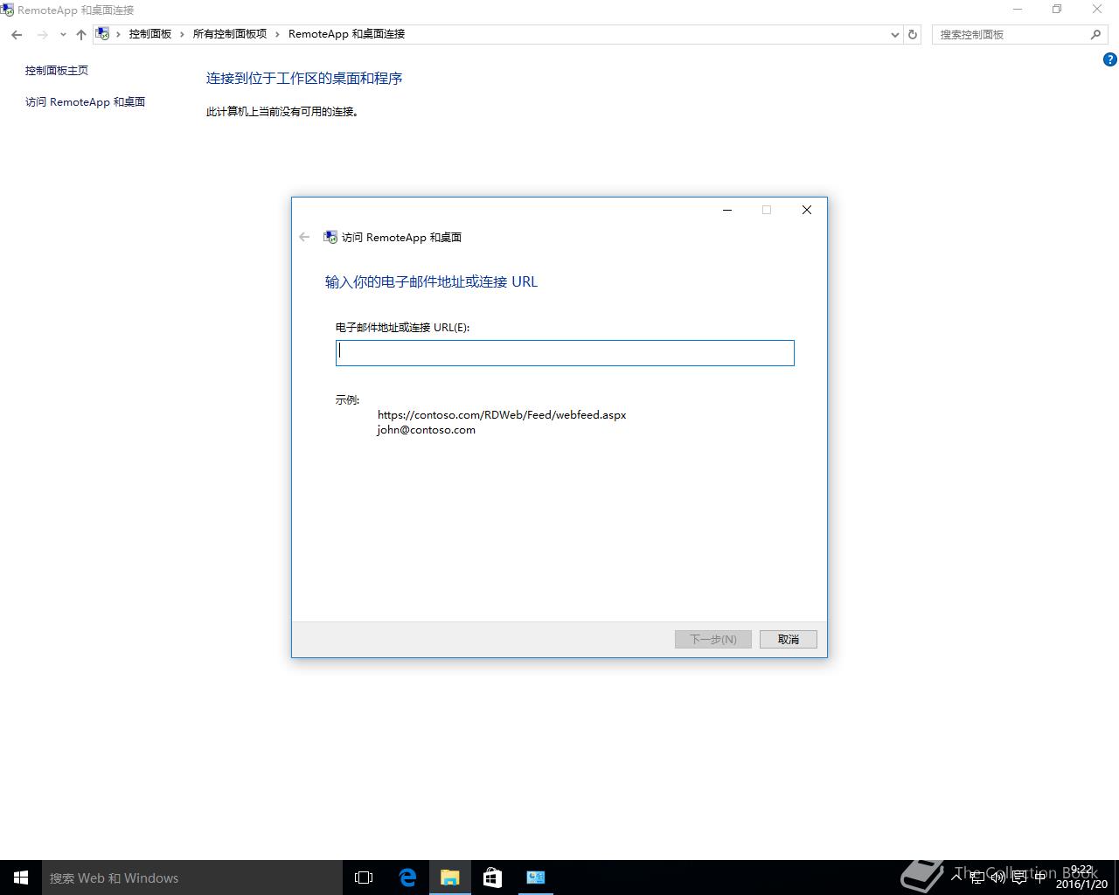1119x895 pixels.
Task: Open the clock showing 9:22 2016/1/20
Action: click(x=1081, y=878)
